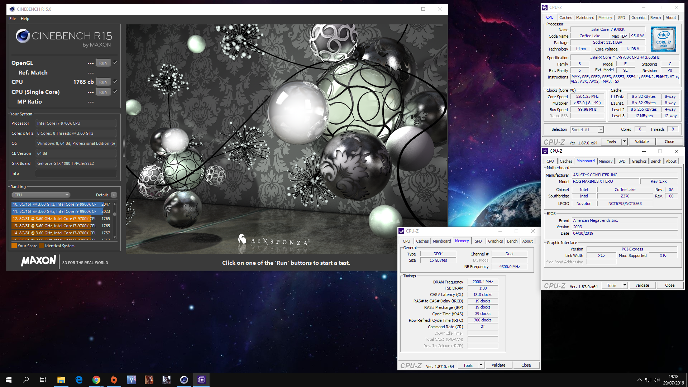This screenshot has width=688, height=387.
Task: Toggle the OpenGL test checkmark
Action: click(x=115, y=63)
